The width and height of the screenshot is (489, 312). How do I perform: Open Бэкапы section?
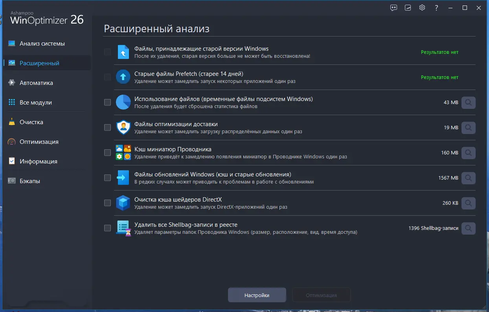(46, 181)
